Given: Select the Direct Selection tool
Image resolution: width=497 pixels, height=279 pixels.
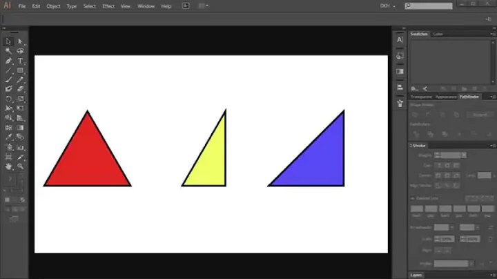Looking at the screenshot, I should tap(20, 41).
